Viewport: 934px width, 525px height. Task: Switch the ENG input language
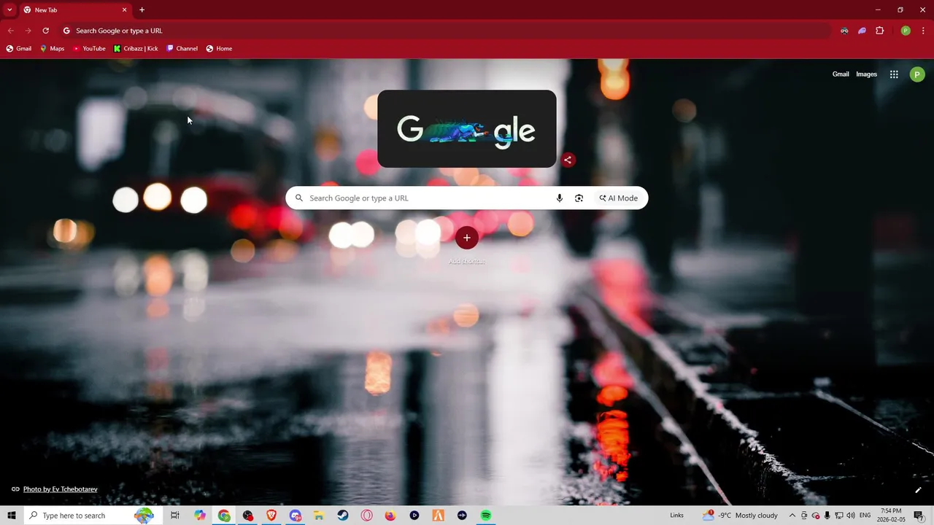click(x=865, y=516)
